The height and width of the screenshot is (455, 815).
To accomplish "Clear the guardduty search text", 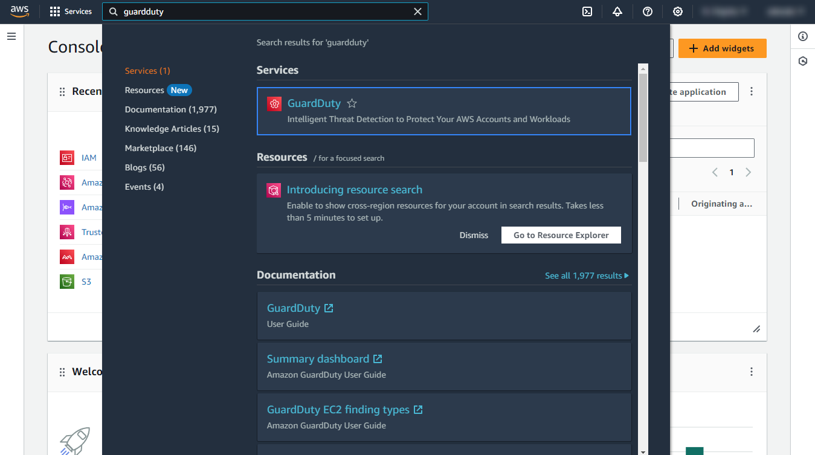I will pyautogui.click(x=417, y=11).
